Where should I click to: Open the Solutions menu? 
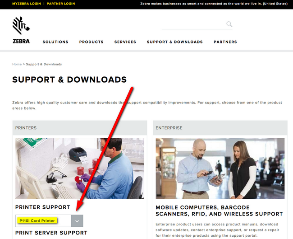55,42
